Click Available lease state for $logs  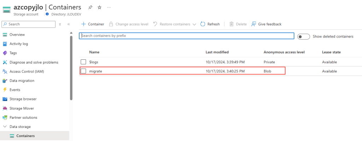[329, 62]
